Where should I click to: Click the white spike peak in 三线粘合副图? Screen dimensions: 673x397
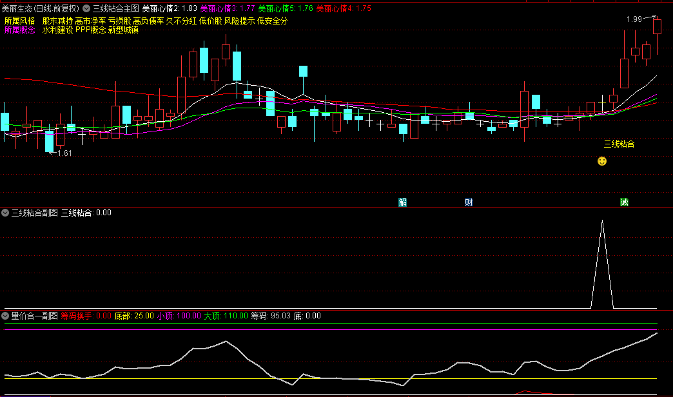[x=602, y=222]
